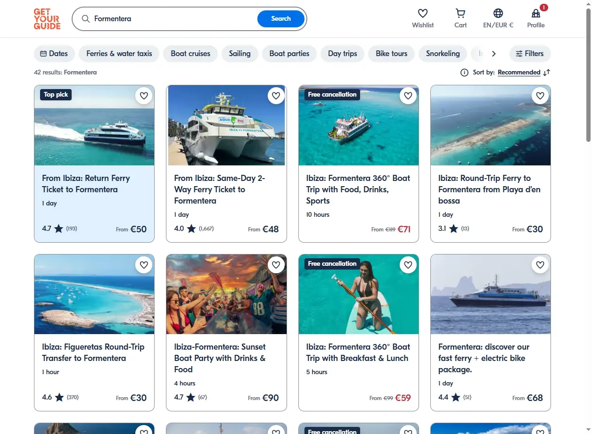View the sunset boat party photo
This screenshot has height=434, width=592.
pos(226,295)
